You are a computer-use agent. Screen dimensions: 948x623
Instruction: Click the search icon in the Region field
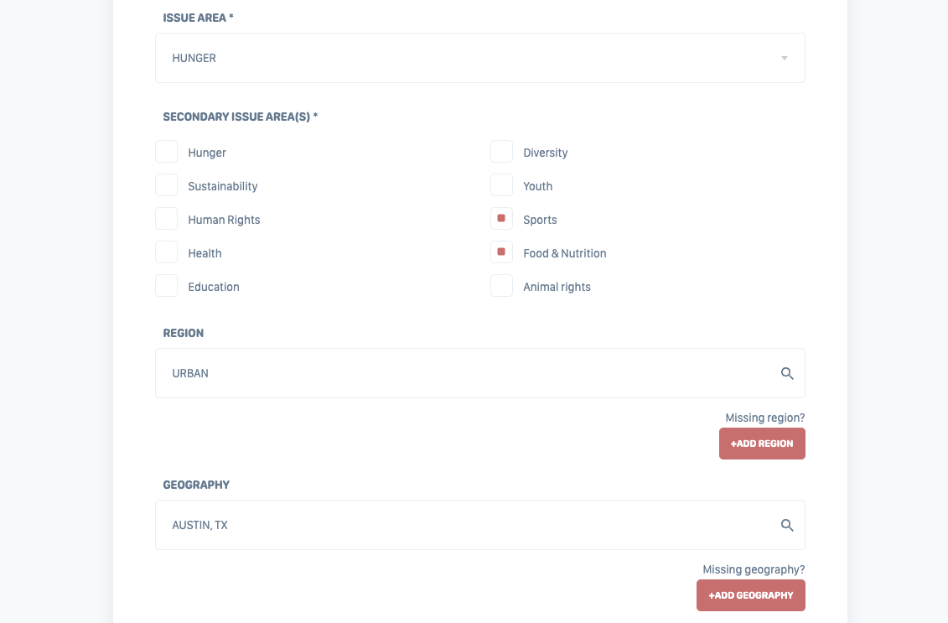787,373
